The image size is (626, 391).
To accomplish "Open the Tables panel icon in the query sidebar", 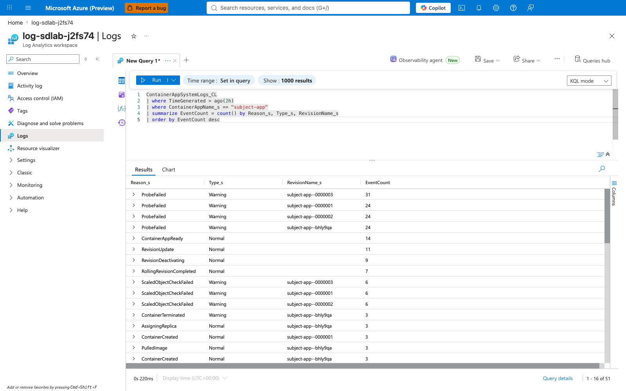I will click(122, 81).
